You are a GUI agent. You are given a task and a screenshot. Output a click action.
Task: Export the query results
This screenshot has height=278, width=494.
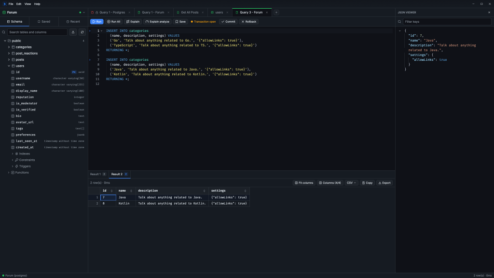[384, 183]
